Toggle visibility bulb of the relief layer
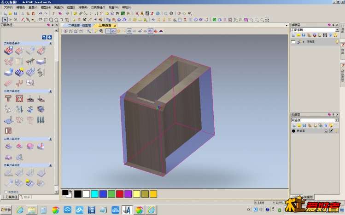Viewport: 345px width, 215px height. (x=337, y=41)
